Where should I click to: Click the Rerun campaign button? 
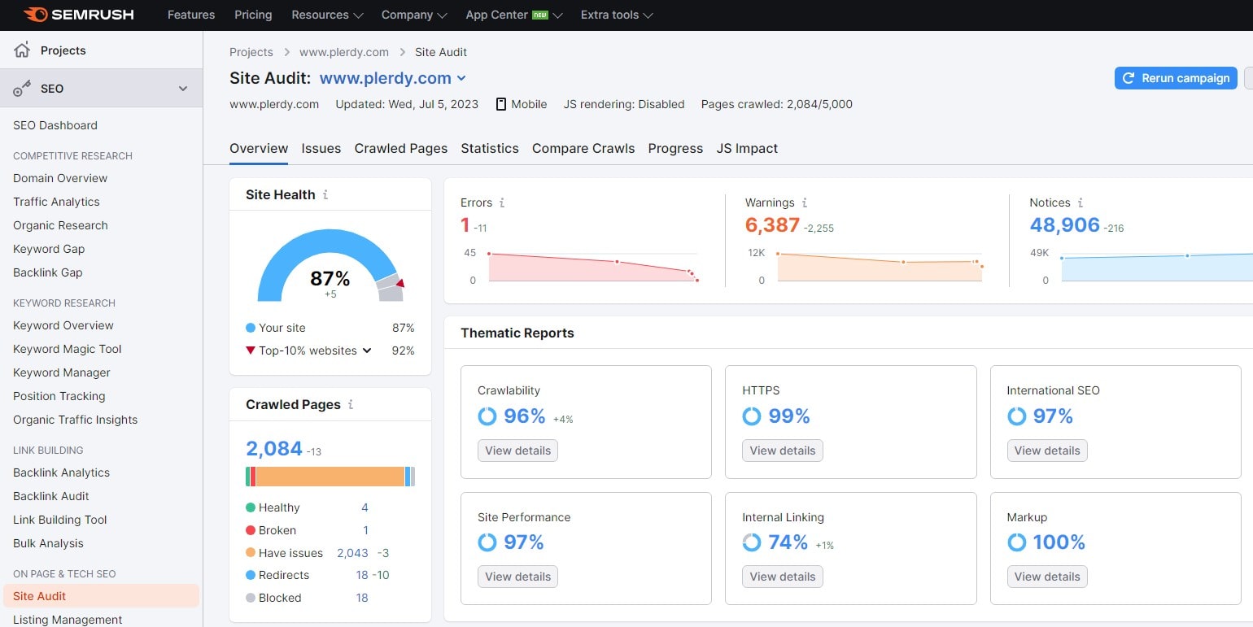pos(1175,78)
